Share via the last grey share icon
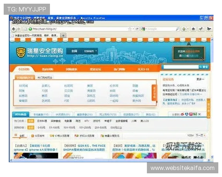This screenshot has width=222, height=177. pos(199,114)
